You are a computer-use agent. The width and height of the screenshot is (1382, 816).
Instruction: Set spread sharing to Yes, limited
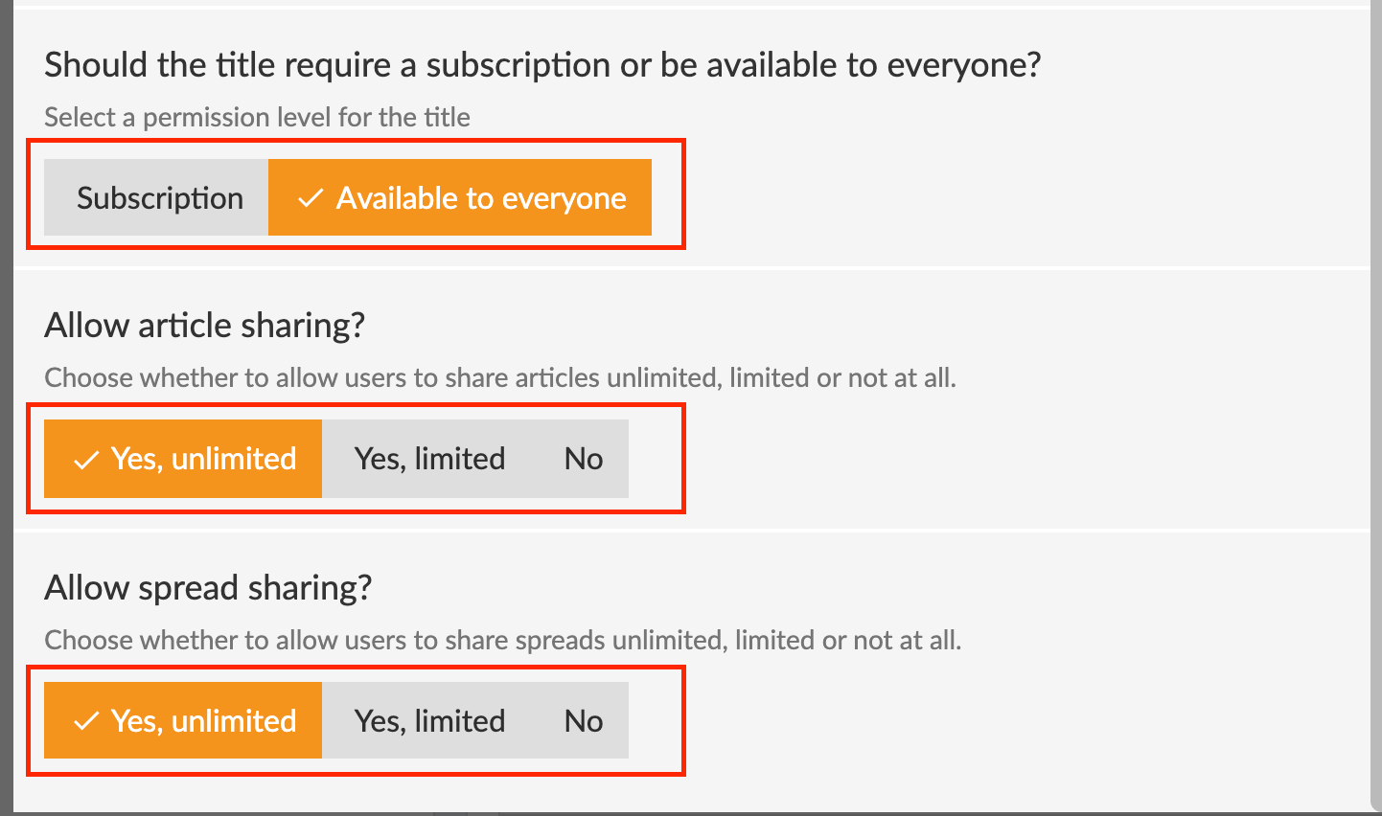pos(429,721)
